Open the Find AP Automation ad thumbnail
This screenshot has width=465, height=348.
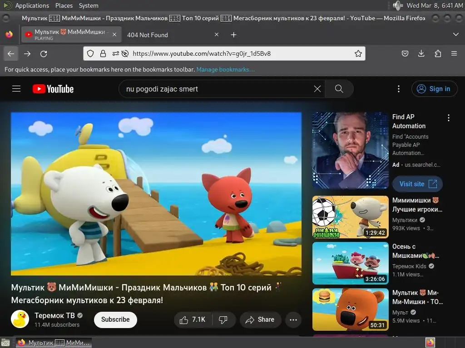click(x=350, y=150)
